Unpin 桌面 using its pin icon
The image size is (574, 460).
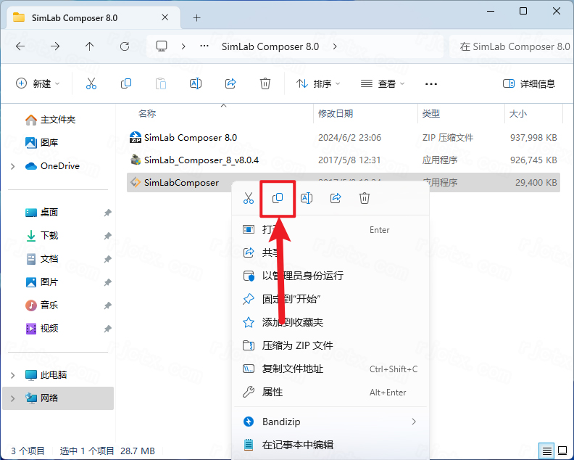coord(107,213)
